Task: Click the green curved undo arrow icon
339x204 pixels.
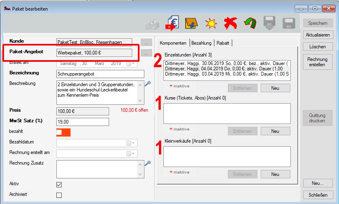Action: coord(250,24)
